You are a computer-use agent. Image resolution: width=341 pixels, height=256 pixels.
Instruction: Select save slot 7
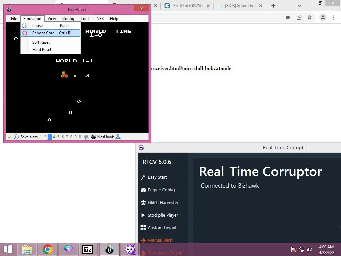point(67,137)
